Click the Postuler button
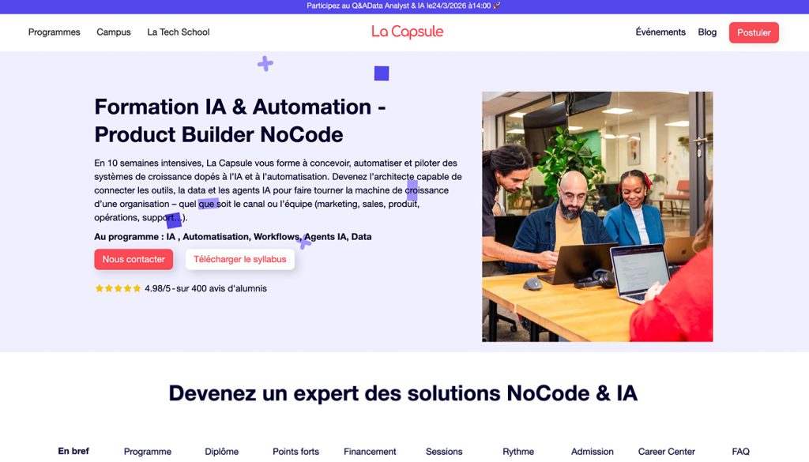 click(x=754, y=32)
